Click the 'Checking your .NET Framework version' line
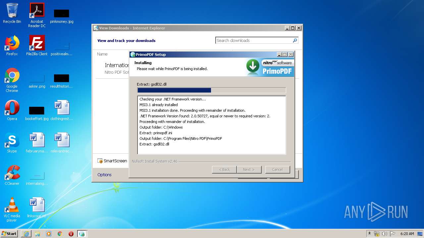This screenshot has height=238, width=424. [x=173, y=99]
